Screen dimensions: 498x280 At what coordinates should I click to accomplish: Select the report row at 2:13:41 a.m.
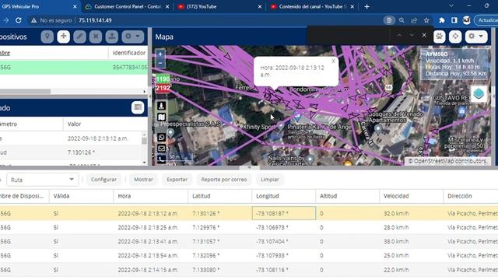[249, 242]
